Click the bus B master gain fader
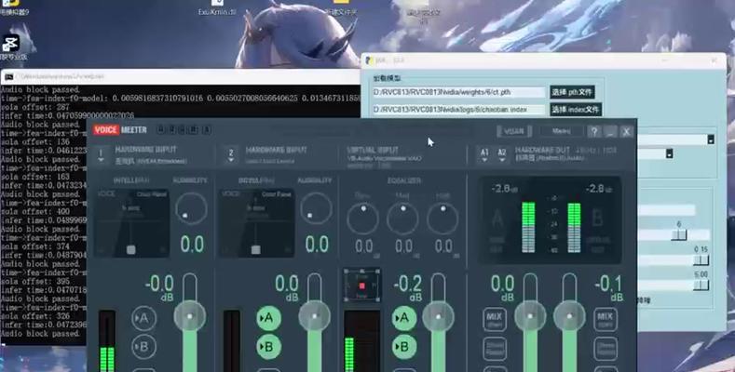Viewport: 735px width, 372px height. [x=569, y=316]
